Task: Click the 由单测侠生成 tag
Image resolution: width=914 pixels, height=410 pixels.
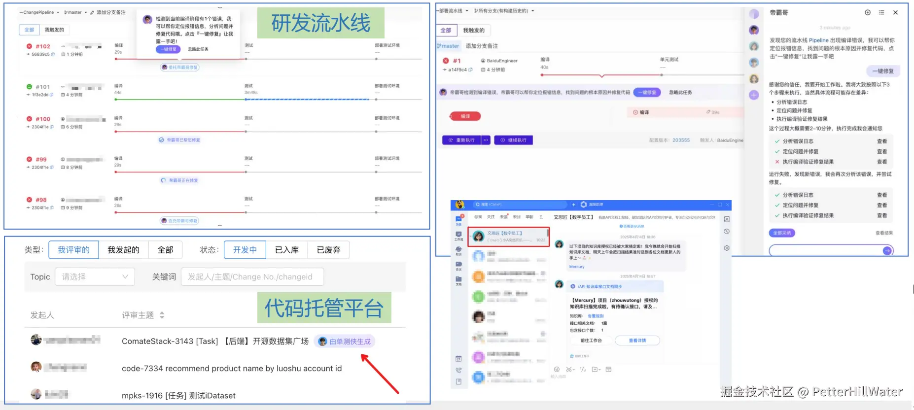Action: (345, 342)
